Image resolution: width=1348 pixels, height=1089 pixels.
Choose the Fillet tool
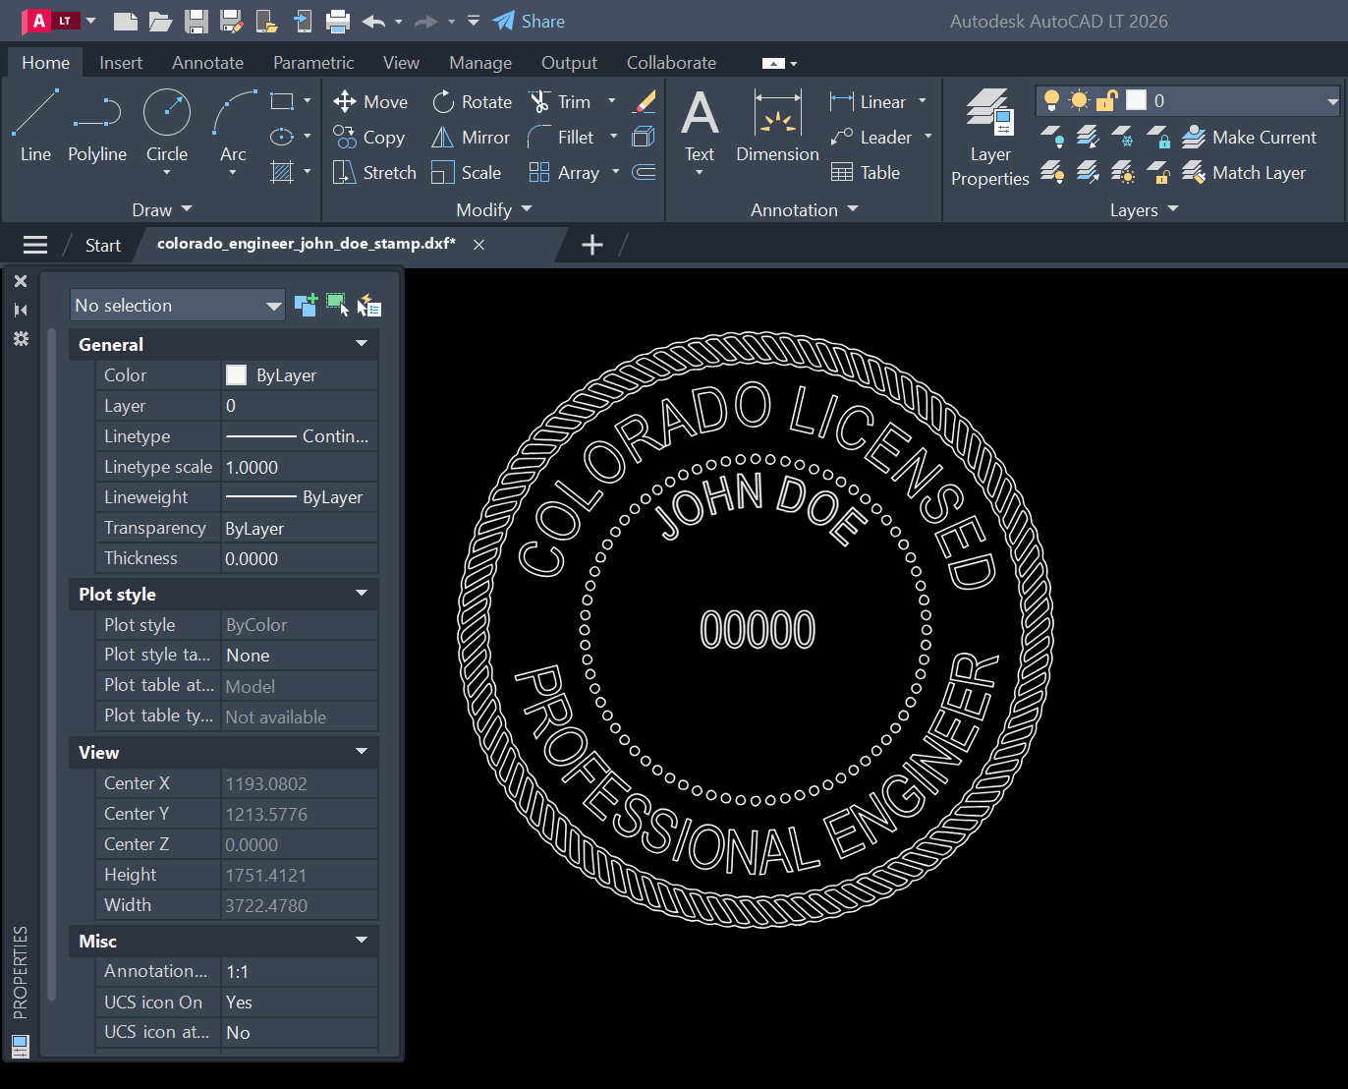point(562,138)
